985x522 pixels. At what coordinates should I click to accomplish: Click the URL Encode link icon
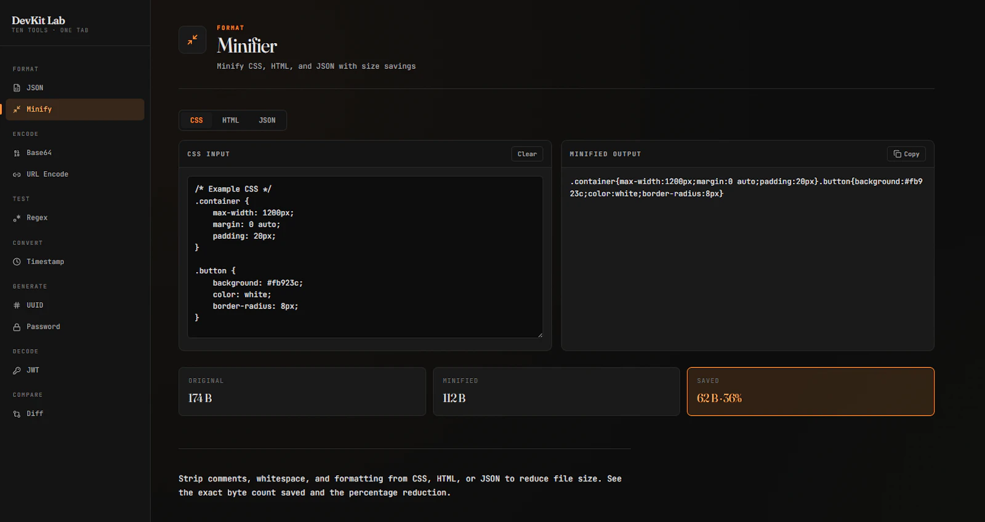click(x=17, y=175)
